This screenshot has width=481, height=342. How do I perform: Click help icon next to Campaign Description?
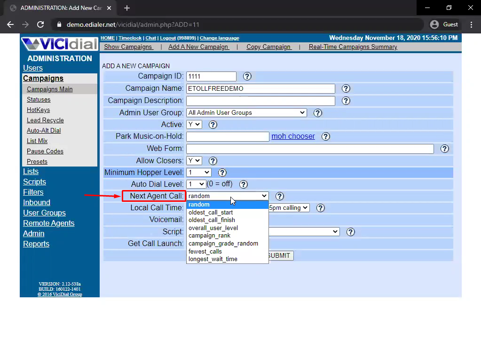[x=346, y=101]
